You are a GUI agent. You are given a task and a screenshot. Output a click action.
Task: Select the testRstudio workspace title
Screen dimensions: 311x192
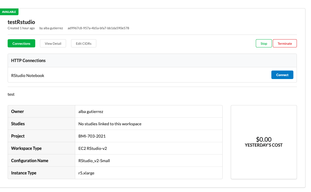pos(21,22)
